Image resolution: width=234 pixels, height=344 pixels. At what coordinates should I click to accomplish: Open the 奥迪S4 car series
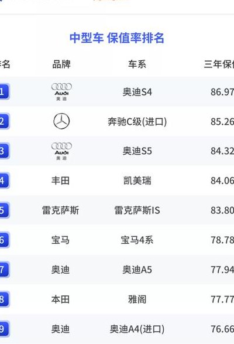[137, 92]
